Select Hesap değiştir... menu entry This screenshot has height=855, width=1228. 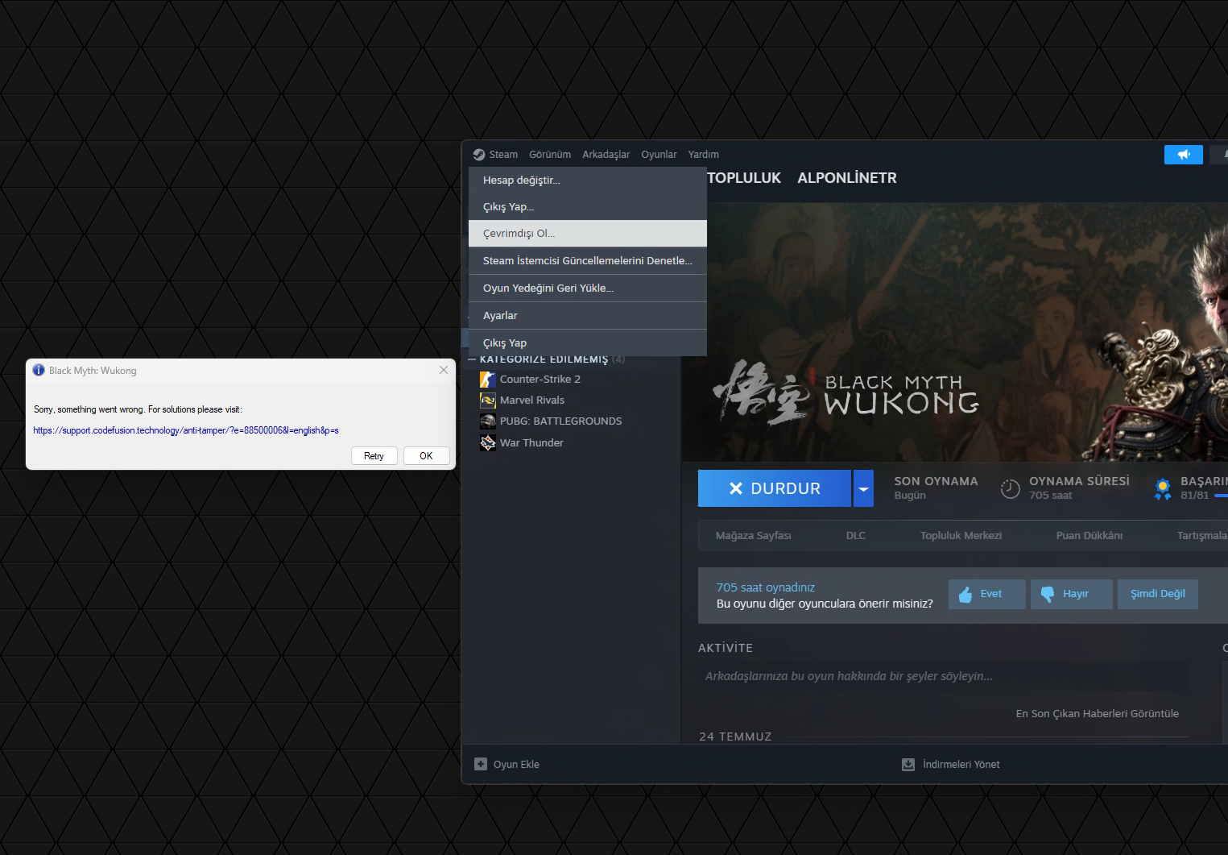pos(588,180)
